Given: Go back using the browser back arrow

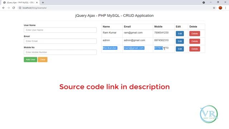Looking at the screenshot, I should click(4, 8).
